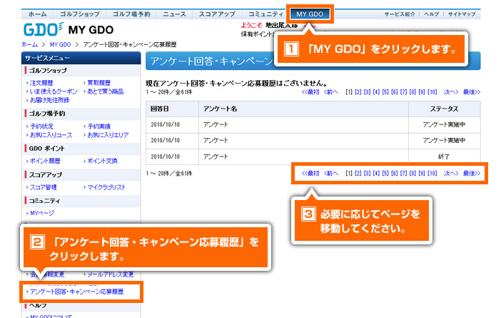Open the サイトマップ link
The width and height of the screenshot is (501, 318).
(x=462, y=14)
